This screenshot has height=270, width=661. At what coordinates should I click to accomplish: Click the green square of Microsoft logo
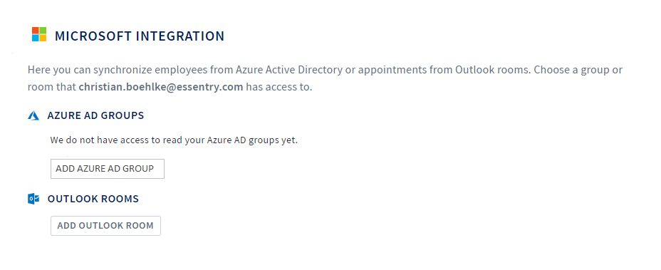point(43,31)
